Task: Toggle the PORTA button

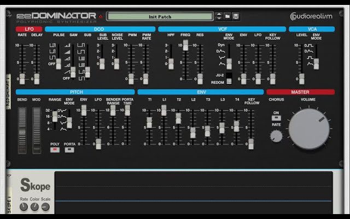Action: 69,149
